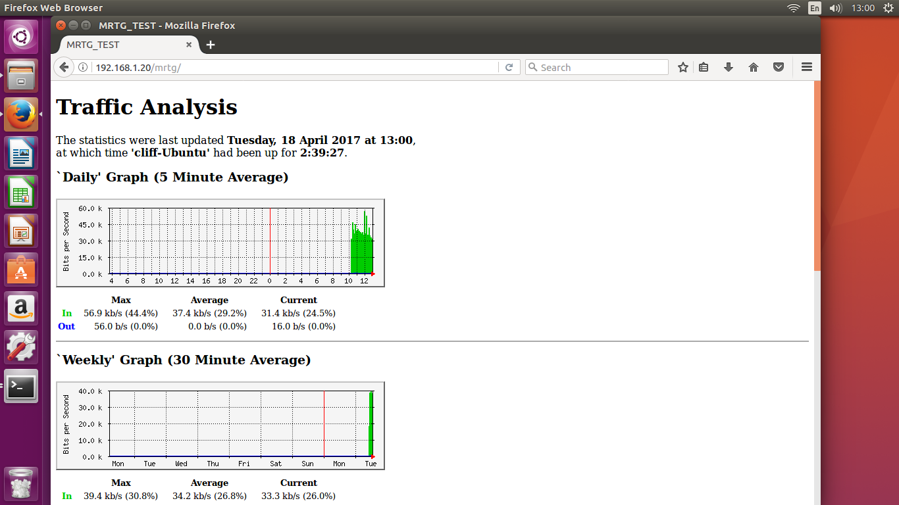
Task: Click daily Out current 16.0 b/s (0.0%)
Action: click(x=303, y=326)
